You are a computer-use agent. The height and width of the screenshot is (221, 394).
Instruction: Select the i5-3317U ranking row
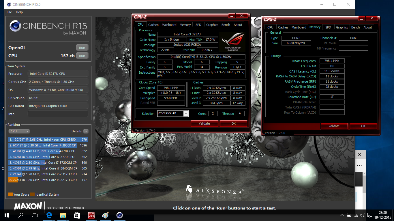pyautogui.click(x=48, y=174)
